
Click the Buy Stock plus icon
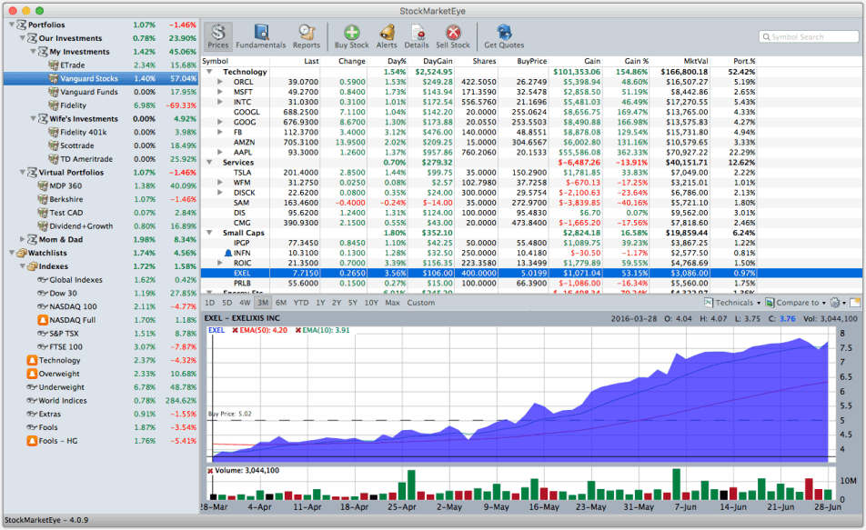352,33
